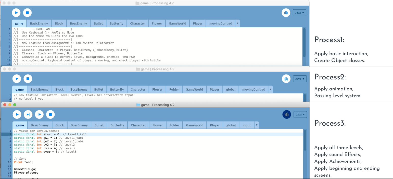Open global tab in Process2 middle window
This screenshot has height=179, width=393.
231,89
